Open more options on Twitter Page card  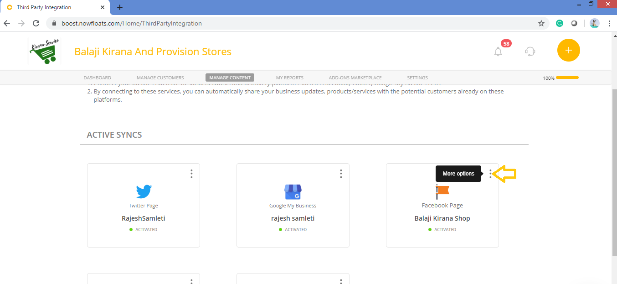coord(191,174)
